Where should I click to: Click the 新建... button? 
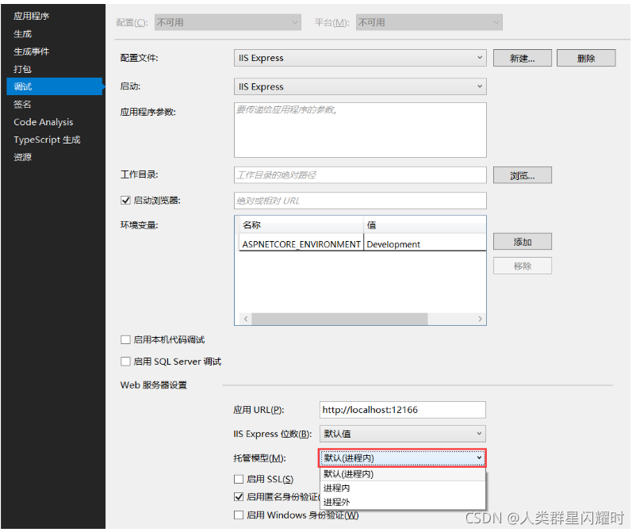(523, 58)
